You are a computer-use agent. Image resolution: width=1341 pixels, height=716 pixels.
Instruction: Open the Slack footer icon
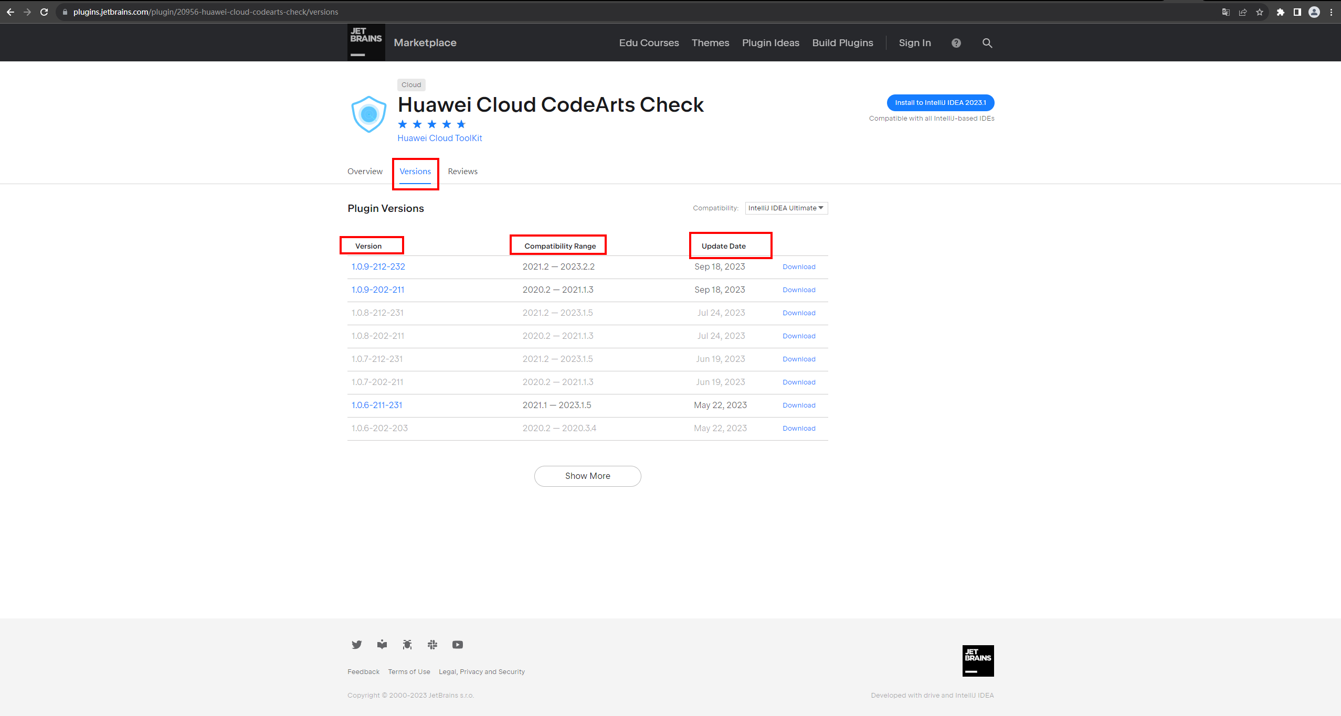[432, 645]
